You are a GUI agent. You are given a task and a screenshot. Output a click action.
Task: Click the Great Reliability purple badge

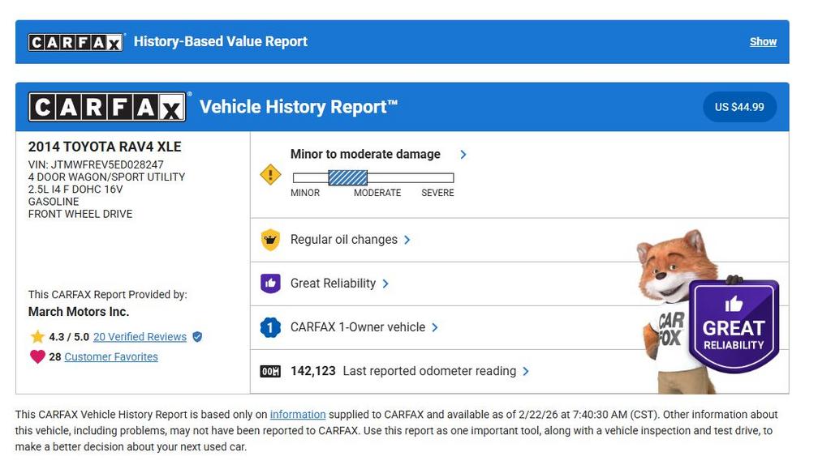click(x=734, y=326)
